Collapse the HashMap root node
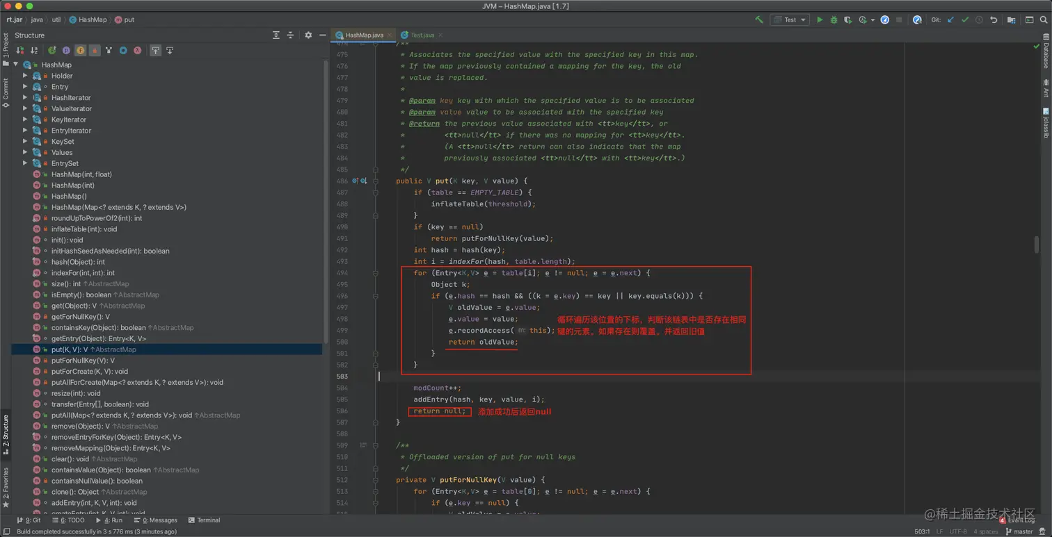 15,65
